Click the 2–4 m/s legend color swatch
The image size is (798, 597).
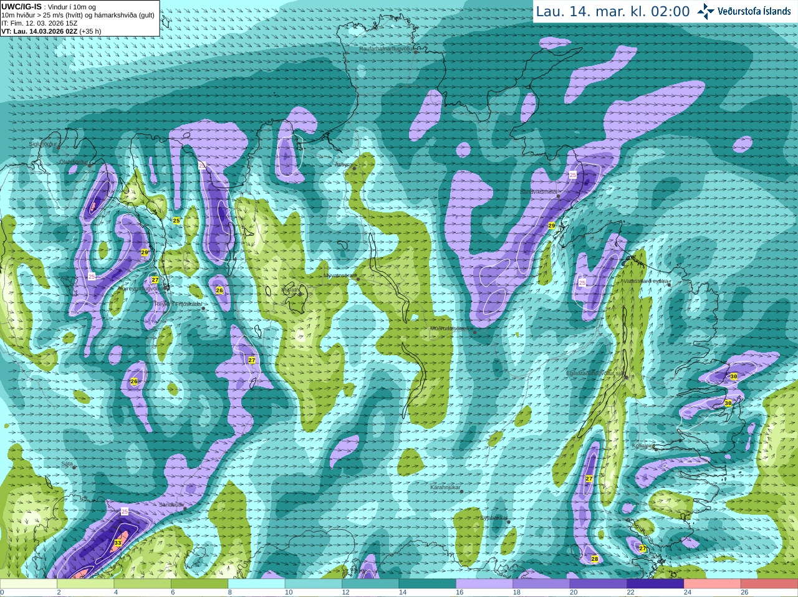85,584
